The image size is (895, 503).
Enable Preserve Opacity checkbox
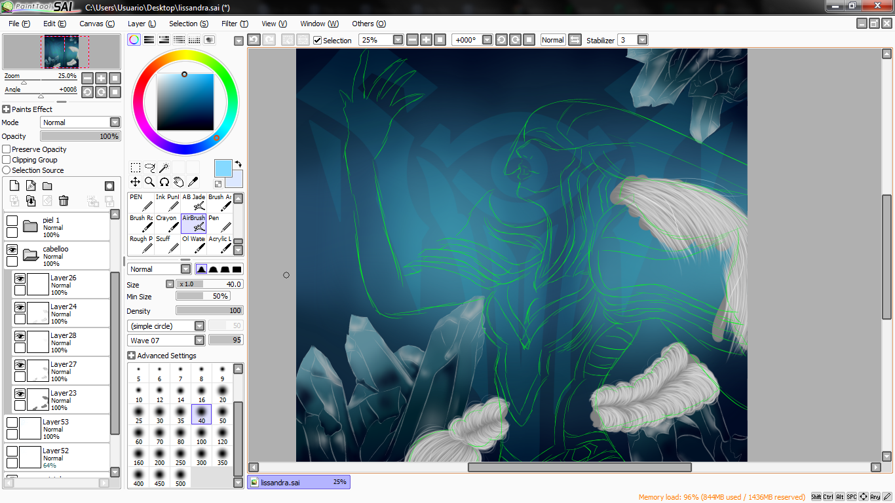[x=7, y=149]
